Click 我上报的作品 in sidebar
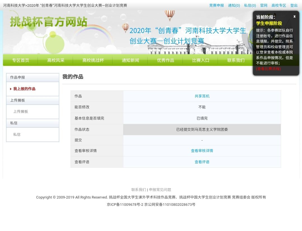This screenshot has width=302, height=231. pyautogui.click(x=24, y=89)
